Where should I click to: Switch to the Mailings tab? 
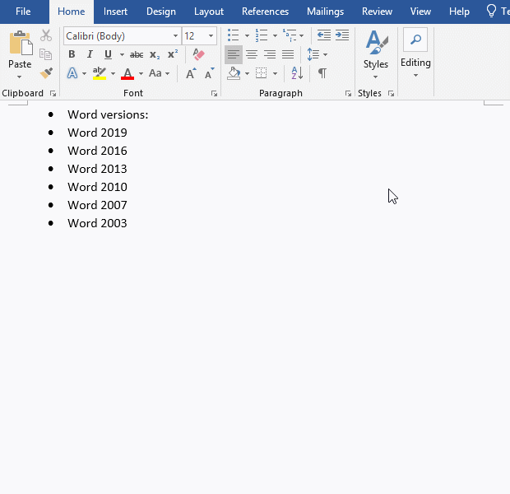coord(325,12)
